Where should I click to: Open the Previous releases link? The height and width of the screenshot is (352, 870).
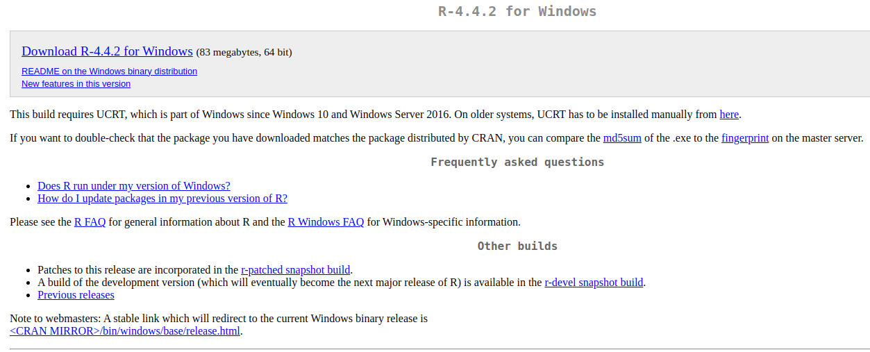tap(76, 295)
